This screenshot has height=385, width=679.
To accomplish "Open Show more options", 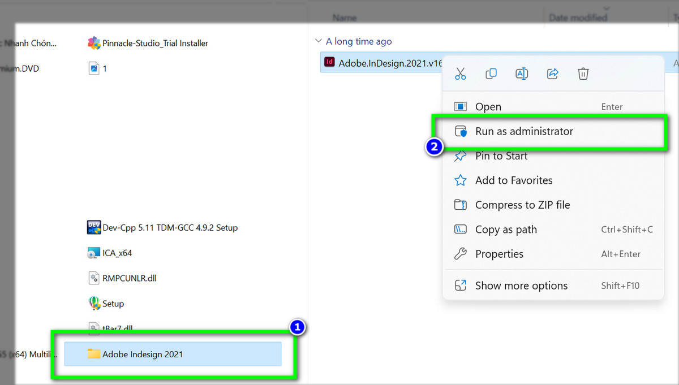I will click(553, 285).
